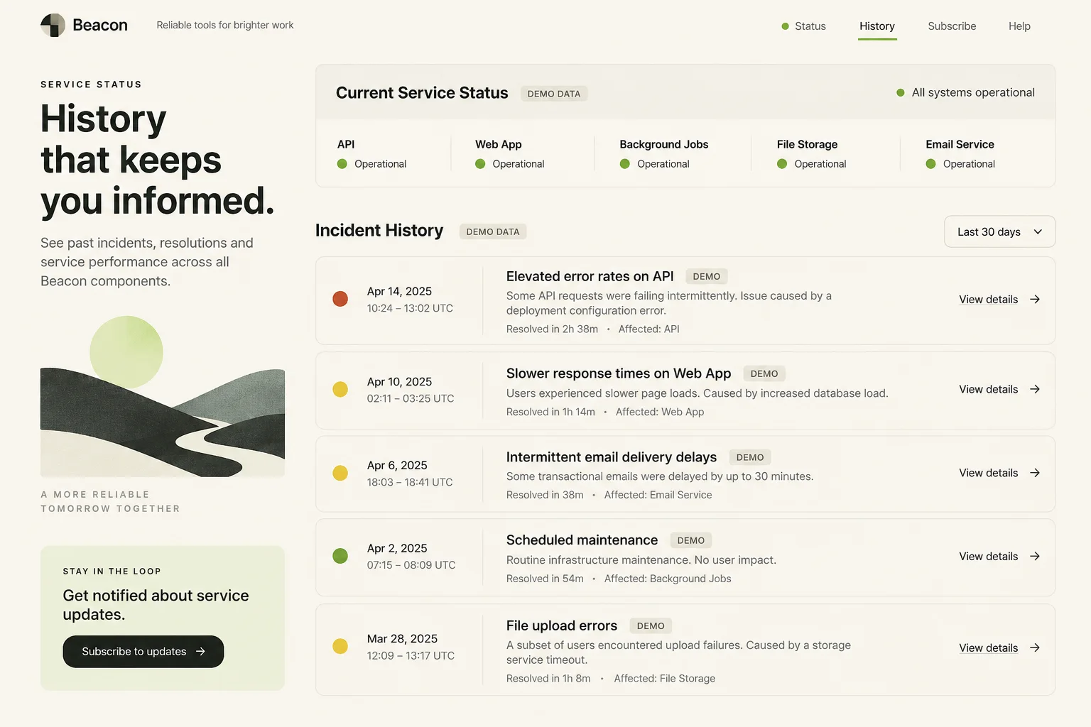The width and height of the screenshot is (1091, 727).
Task: View details for Slower response times on Web App
Action: 989,389
